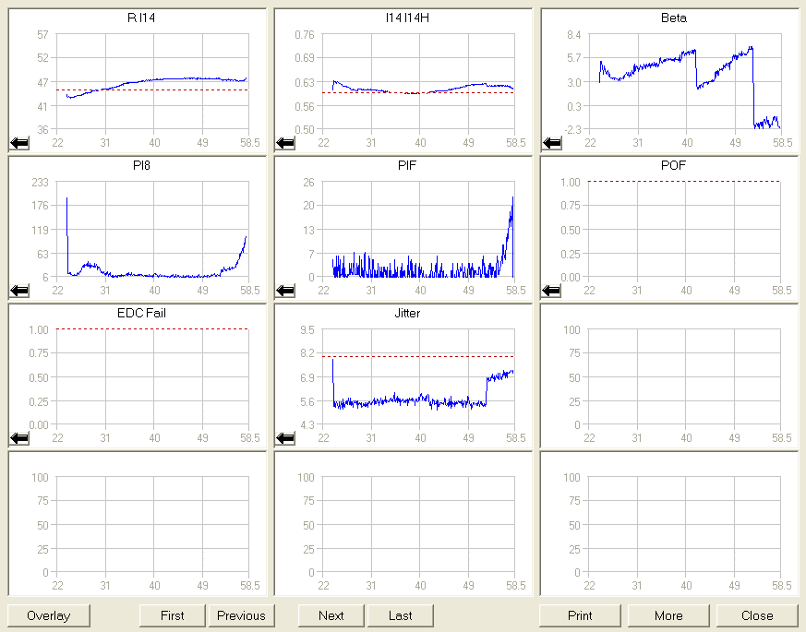Click the '9.5' axis value on Jitter chart
The width and height of the screenshot is (806, 632).
[x=307, y=329]
